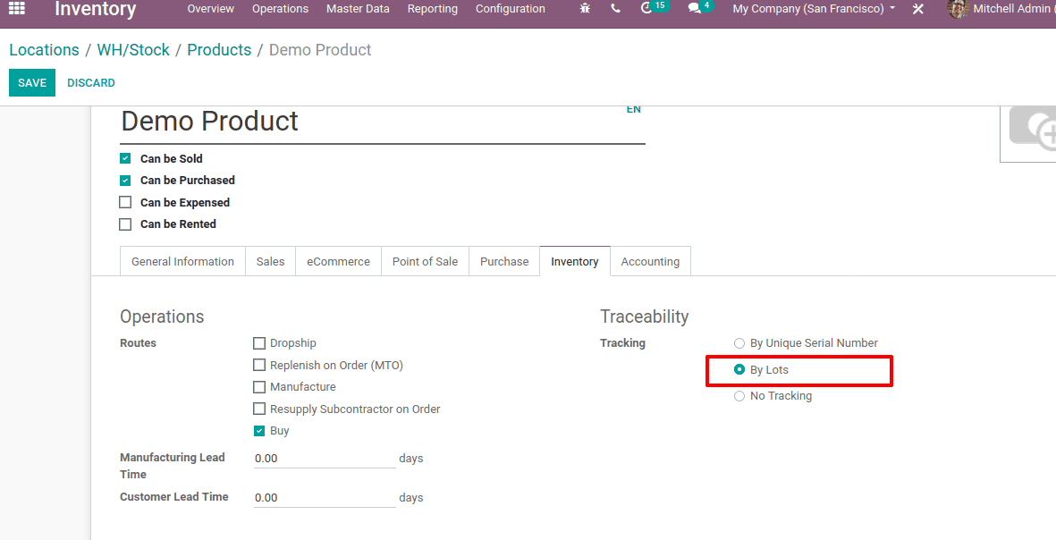Open activities clock icon with badge 15
The height and width of the screenshot is (540, 1056).
[653, 7]
